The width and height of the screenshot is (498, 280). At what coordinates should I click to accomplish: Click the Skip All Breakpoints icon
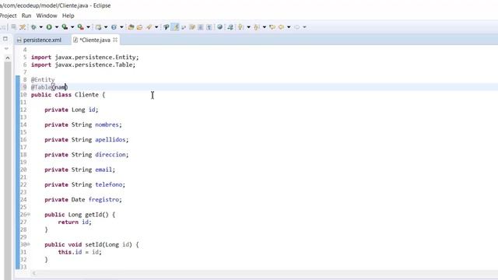pyautogui.click(x=166, y=27)
